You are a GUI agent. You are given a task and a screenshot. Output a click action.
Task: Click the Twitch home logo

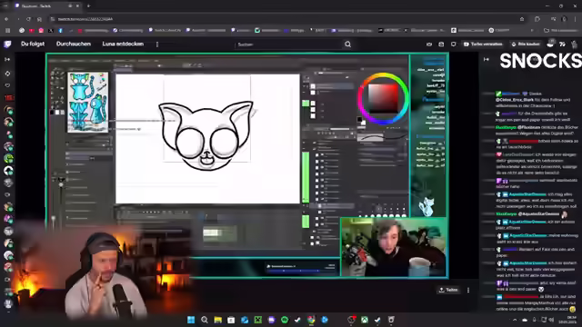click(7, 45)
